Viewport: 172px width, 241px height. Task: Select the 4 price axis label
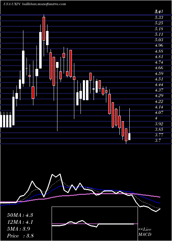pyautogui.click(x=156, y=118)
